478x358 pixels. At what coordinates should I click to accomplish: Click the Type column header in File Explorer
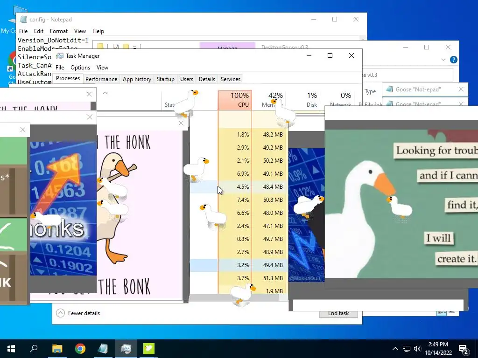[x=370, y=91]
